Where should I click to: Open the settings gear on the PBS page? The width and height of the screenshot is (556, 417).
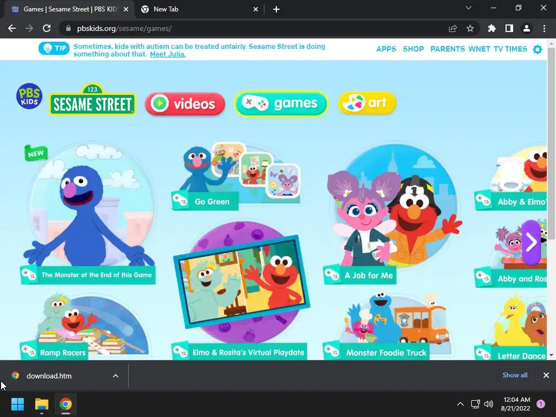[x=538, y=49]
